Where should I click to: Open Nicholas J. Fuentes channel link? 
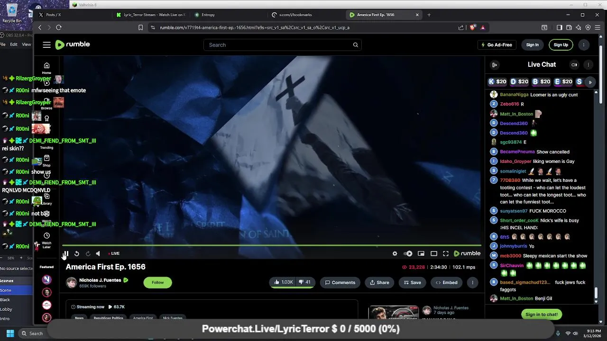(x=100, y=280)
